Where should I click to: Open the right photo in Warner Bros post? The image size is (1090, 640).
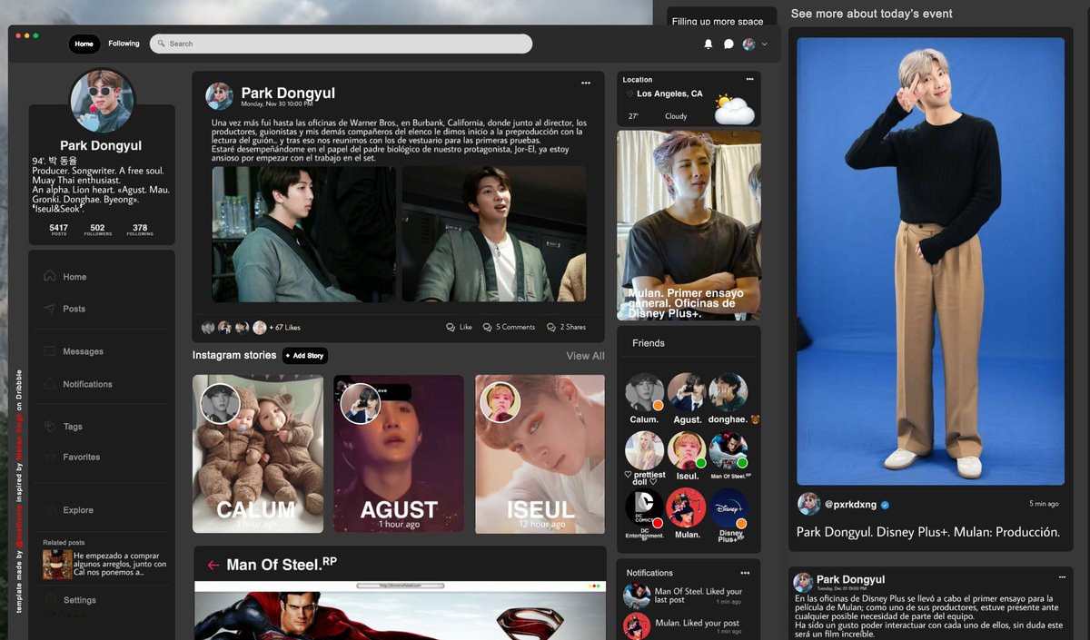493,234
